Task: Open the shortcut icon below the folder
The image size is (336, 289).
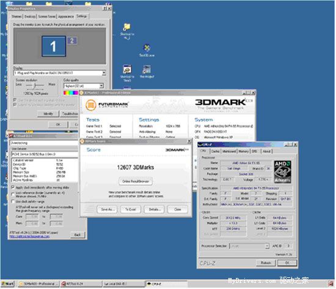Action: click(x=127, y=70)
